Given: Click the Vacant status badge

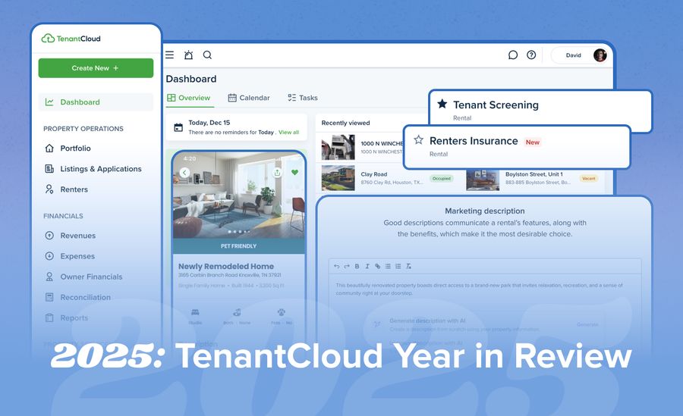Looking at the screenshot, I should click(x=588, y=178).
